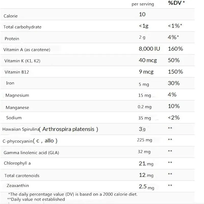204x204 pixels.
Task: Click the 8,000 IU value
Action: [x=149, y=48]
